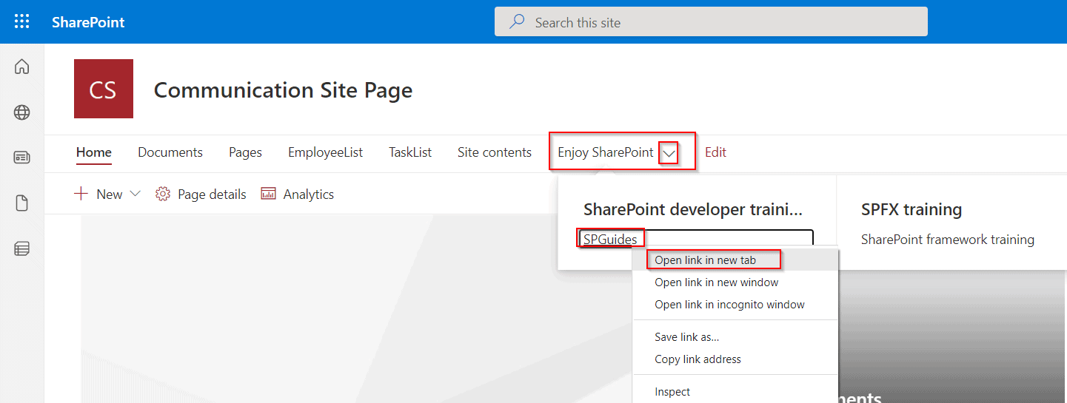Choose Open link in new tab
The height and width of the screenshot is (403, 1067).
pyautogui.click(x=735, y=260)
